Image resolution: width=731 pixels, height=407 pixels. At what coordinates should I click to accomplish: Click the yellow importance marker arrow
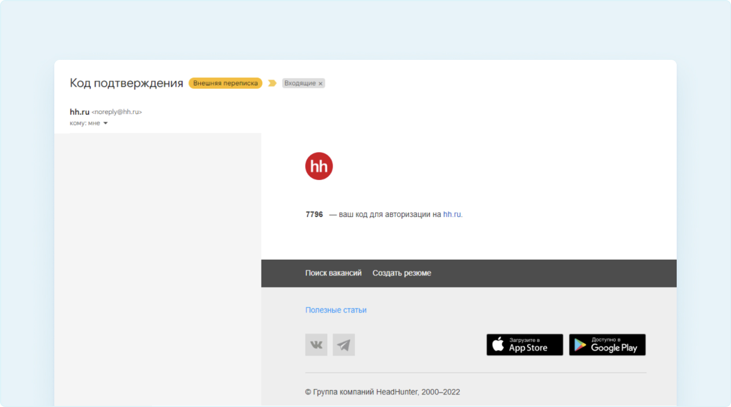(x=272, y=83)
